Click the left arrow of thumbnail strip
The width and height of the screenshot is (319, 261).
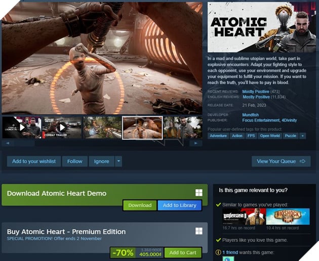pos(8,143)
